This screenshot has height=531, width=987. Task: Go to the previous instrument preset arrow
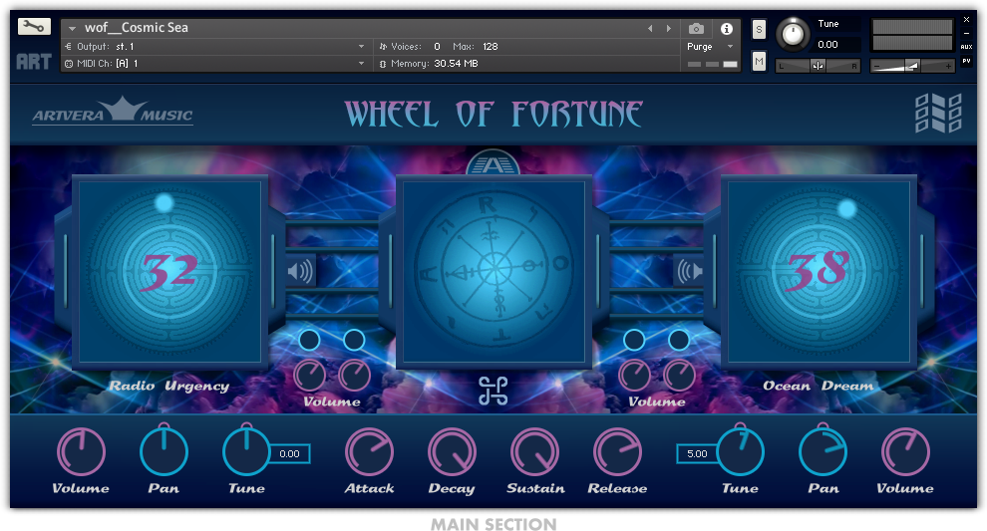(651, 29)
